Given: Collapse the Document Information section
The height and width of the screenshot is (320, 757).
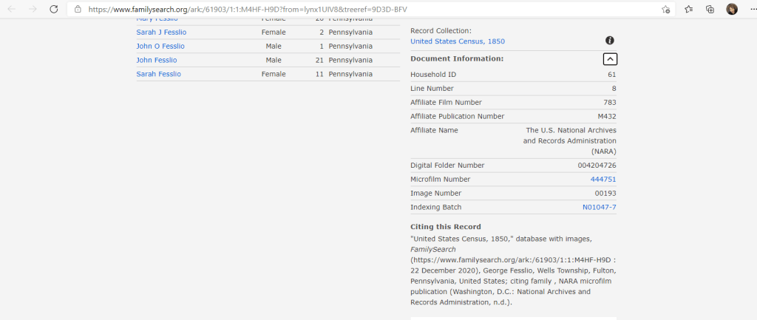Looking at the screenshot, I should point(610,59).
